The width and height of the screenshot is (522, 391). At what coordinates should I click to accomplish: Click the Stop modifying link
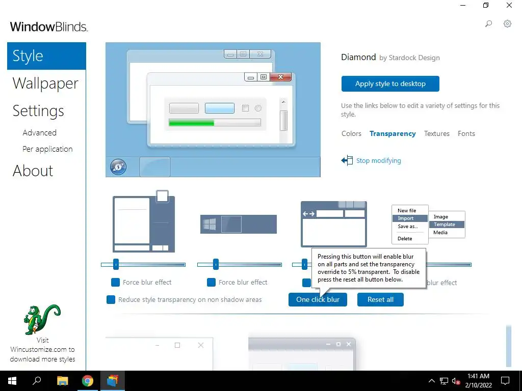coord(379,160)
